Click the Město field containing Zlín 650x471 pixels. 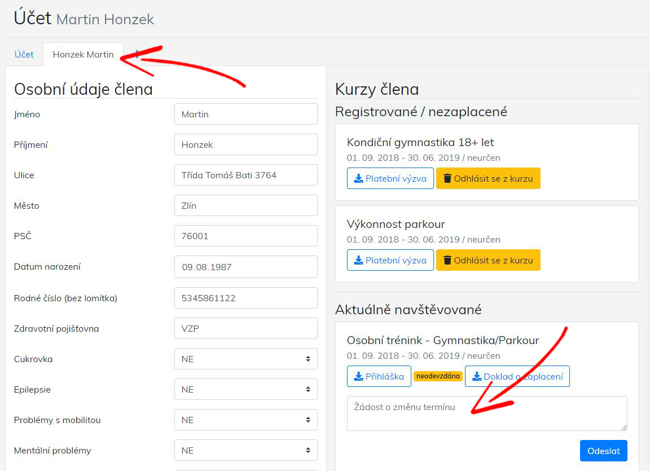tap(245, 205)
